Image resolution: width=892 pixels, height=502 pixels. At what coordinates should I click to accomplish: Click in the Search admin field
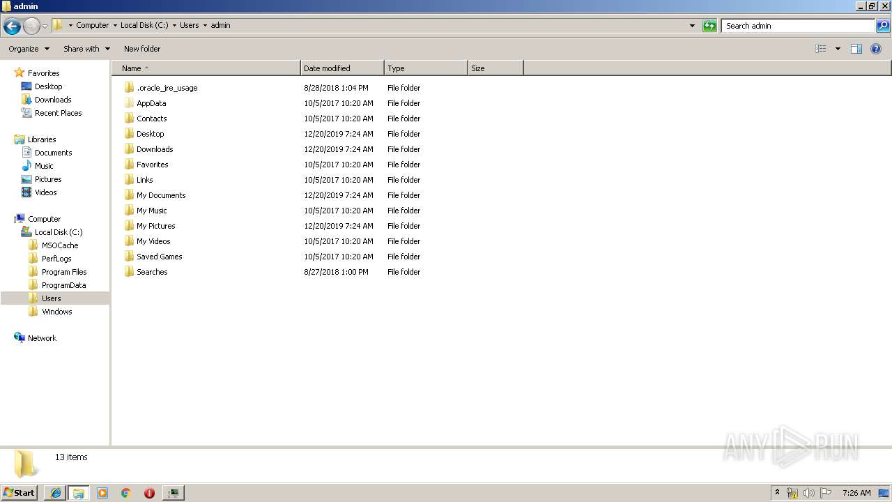[x=798, y=26]
